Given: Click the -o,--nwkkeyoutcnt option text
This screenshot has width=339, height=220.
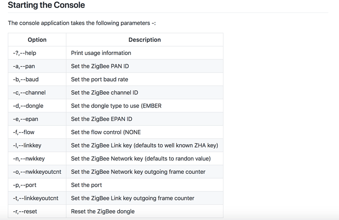Looking at the screenshot, I should click(x=37, y=172).
